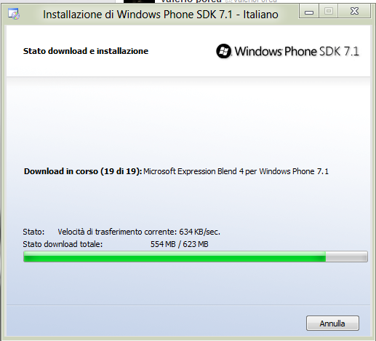Click 'Microsoft Expression Blend 4 per Windows Phone 7.1' text
Screen dimensions: 376x341
[236, 171]
